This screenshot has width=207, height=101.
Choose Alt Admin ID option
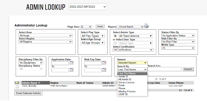pyautogui.click(x=132, y=79)
